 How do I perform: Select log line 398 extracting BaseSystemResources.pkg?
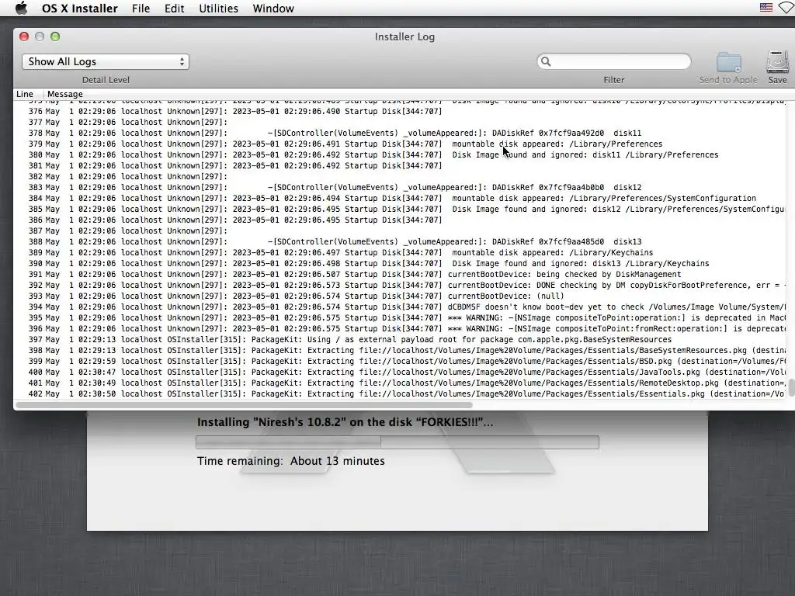pos(401,351)
